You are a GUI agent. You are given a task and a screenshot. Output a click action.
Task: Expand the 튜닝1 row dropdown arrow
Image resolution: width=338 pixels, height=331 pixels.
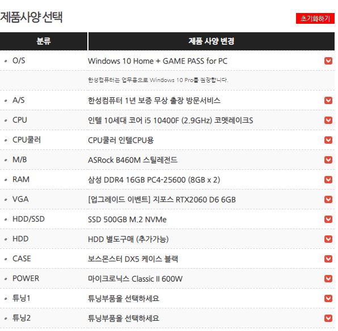[328, 298]
